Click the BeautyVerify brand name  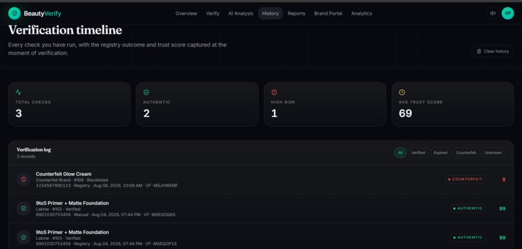click(x=42, y=14)
